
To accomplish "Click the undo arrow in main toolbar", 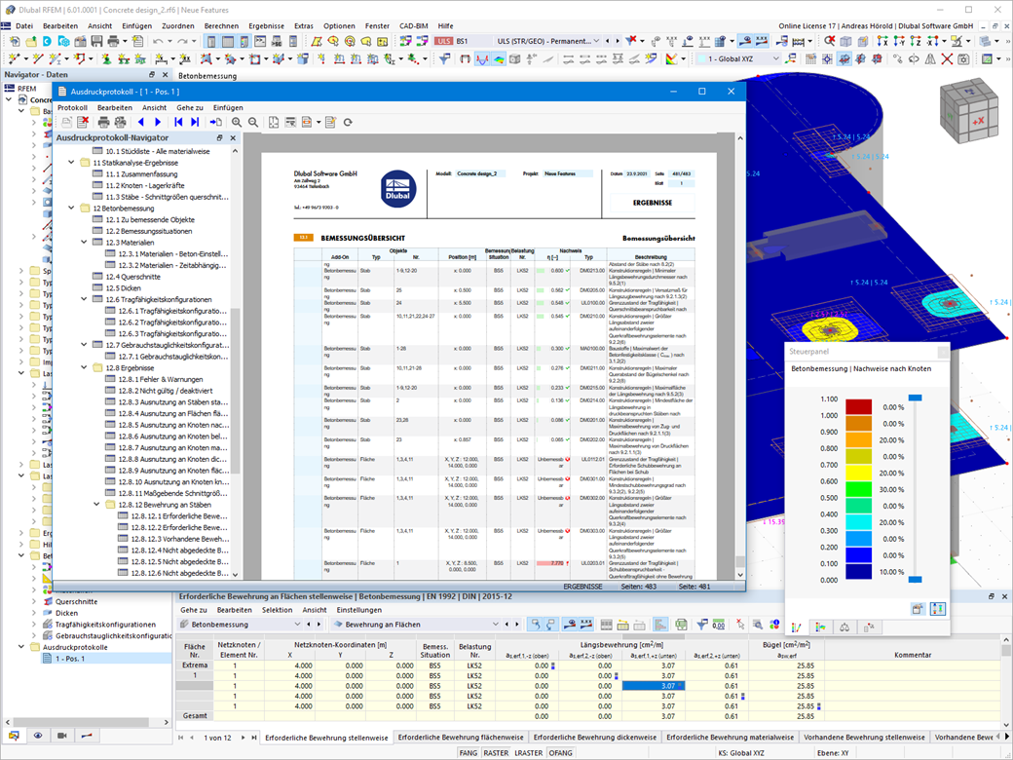I will [x=157, y=41].
